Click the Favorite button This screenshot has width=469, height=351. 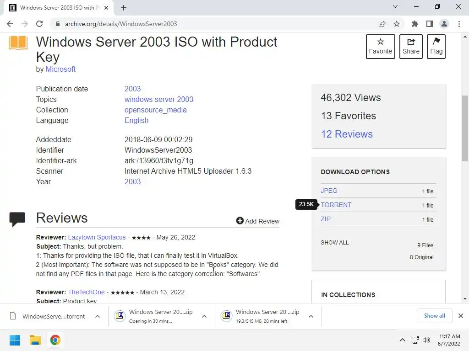pos(381,47)
